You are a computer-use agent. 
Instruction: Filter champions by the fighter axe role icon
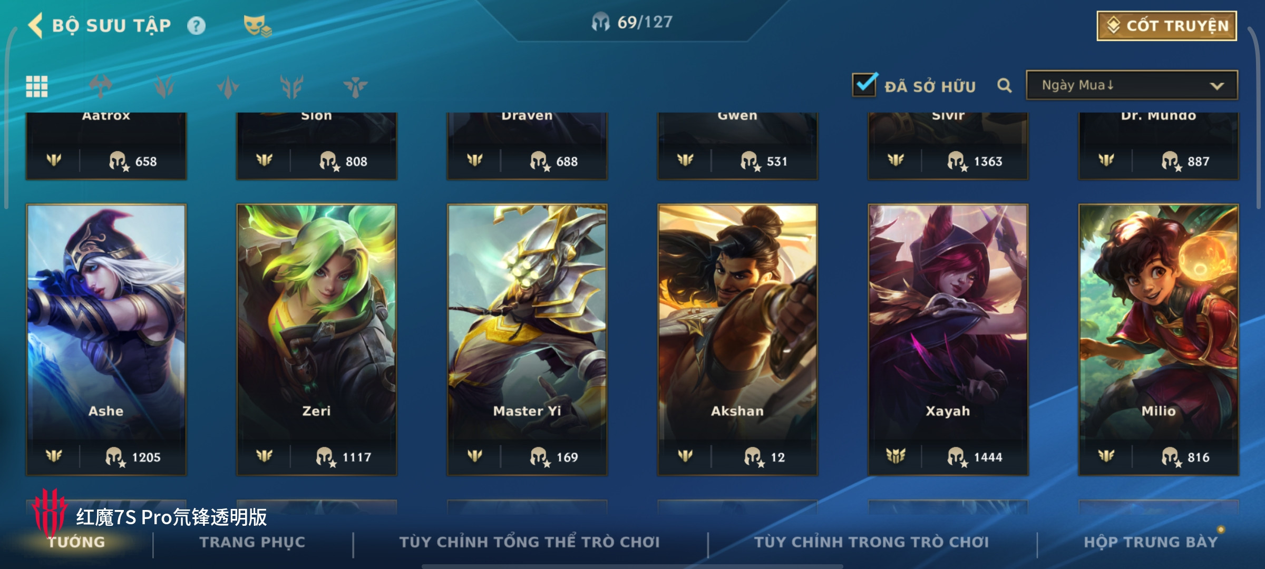[100, 86]
